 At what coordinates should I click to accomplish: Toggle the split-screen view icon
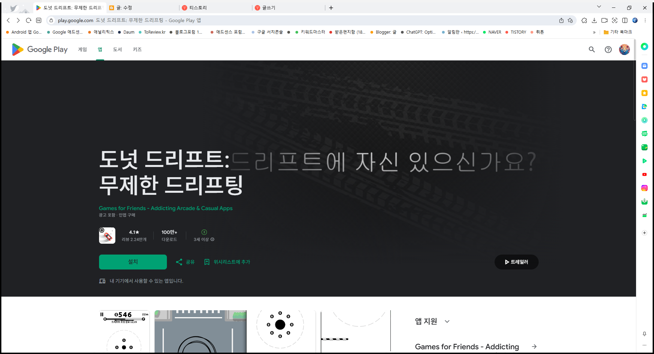pos(625,20)
